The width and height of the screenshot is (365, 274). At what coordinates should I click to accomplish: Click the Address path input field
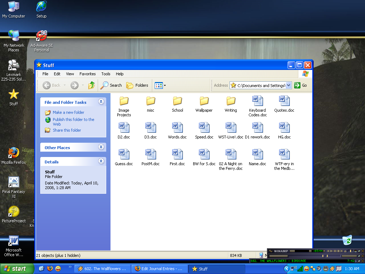click(261, 85)
